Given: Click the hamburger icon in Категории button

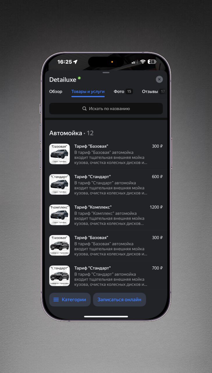Looking at the screenshot, I should pos(56,300).
